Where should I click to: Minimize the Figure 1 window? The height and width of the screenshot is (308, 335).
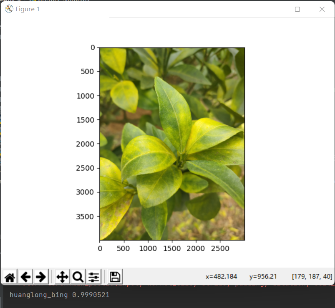pos(273,9)
